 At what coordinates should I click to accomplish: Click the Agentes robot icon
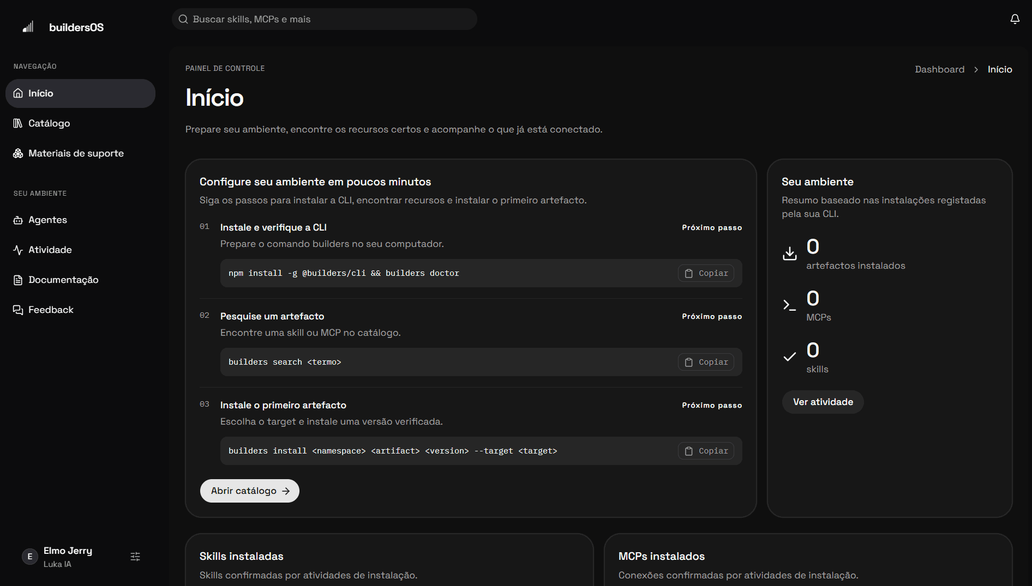pyautogui.click(x=18, y=220)
